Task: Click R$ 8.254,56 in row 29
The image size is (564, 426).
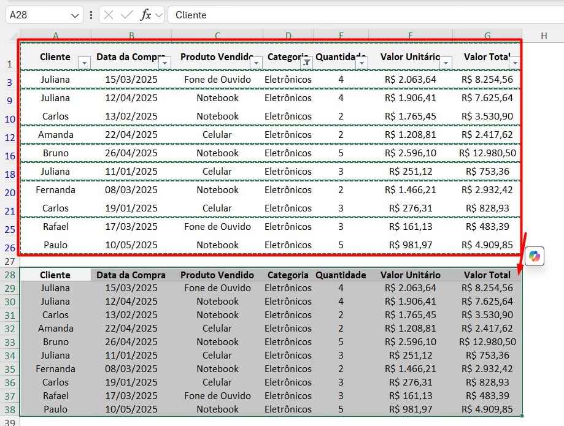Action: [x=487, y=288]
